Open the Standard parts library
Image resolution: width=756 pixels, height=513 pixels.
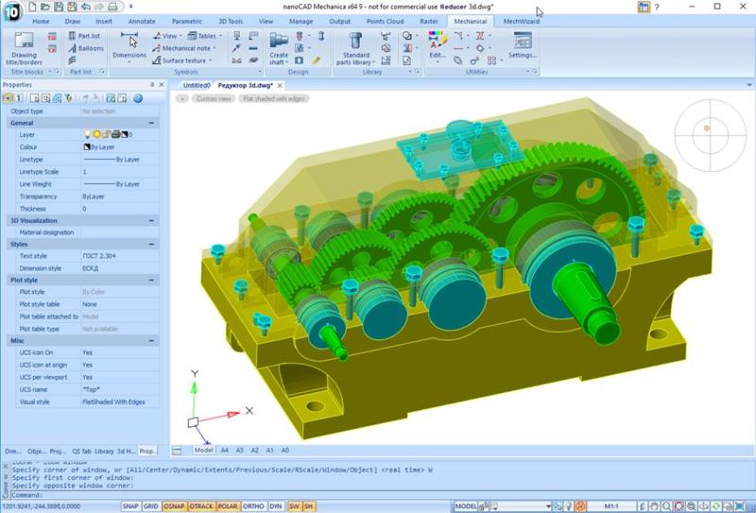356,43
